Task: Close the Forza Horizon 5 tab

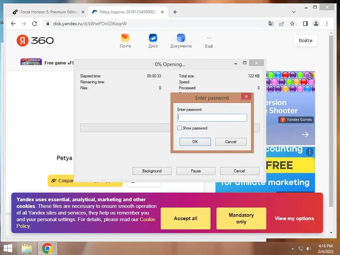Action: click(x=83, y=12)
